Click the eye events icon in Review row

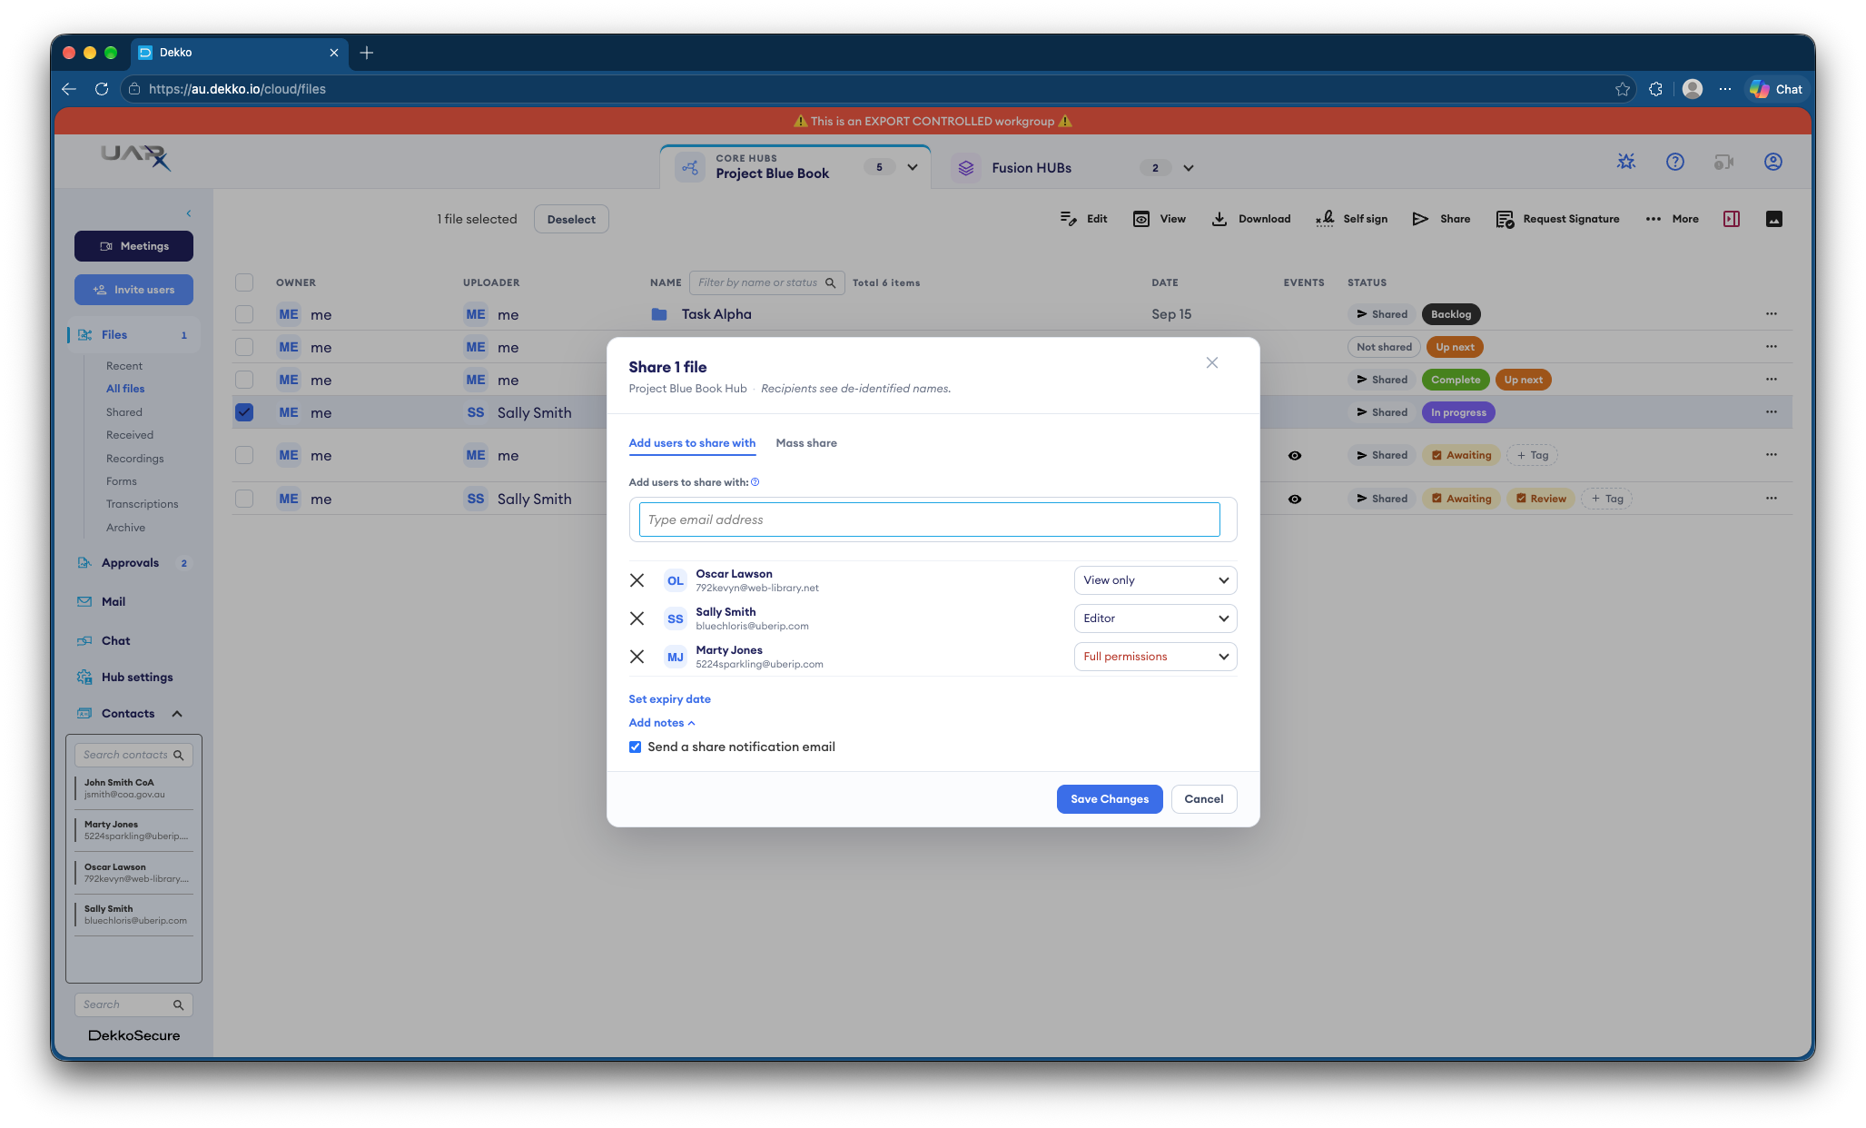click(1295, 500)
